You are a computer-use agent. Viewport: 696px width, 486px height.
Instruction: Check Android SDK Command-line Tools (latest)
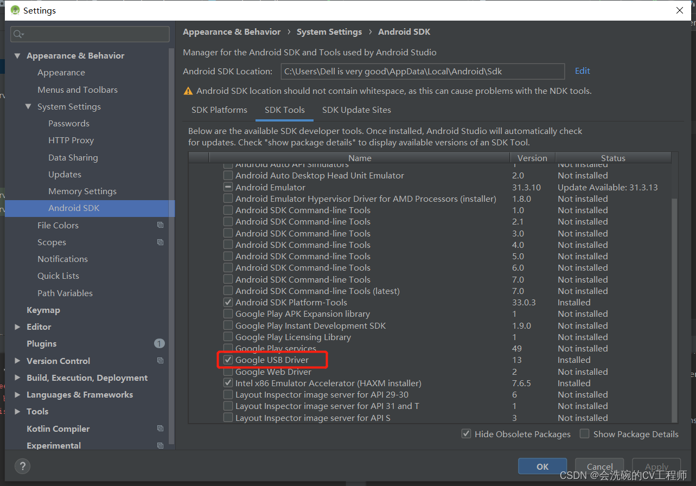click(x=228, y=291)
